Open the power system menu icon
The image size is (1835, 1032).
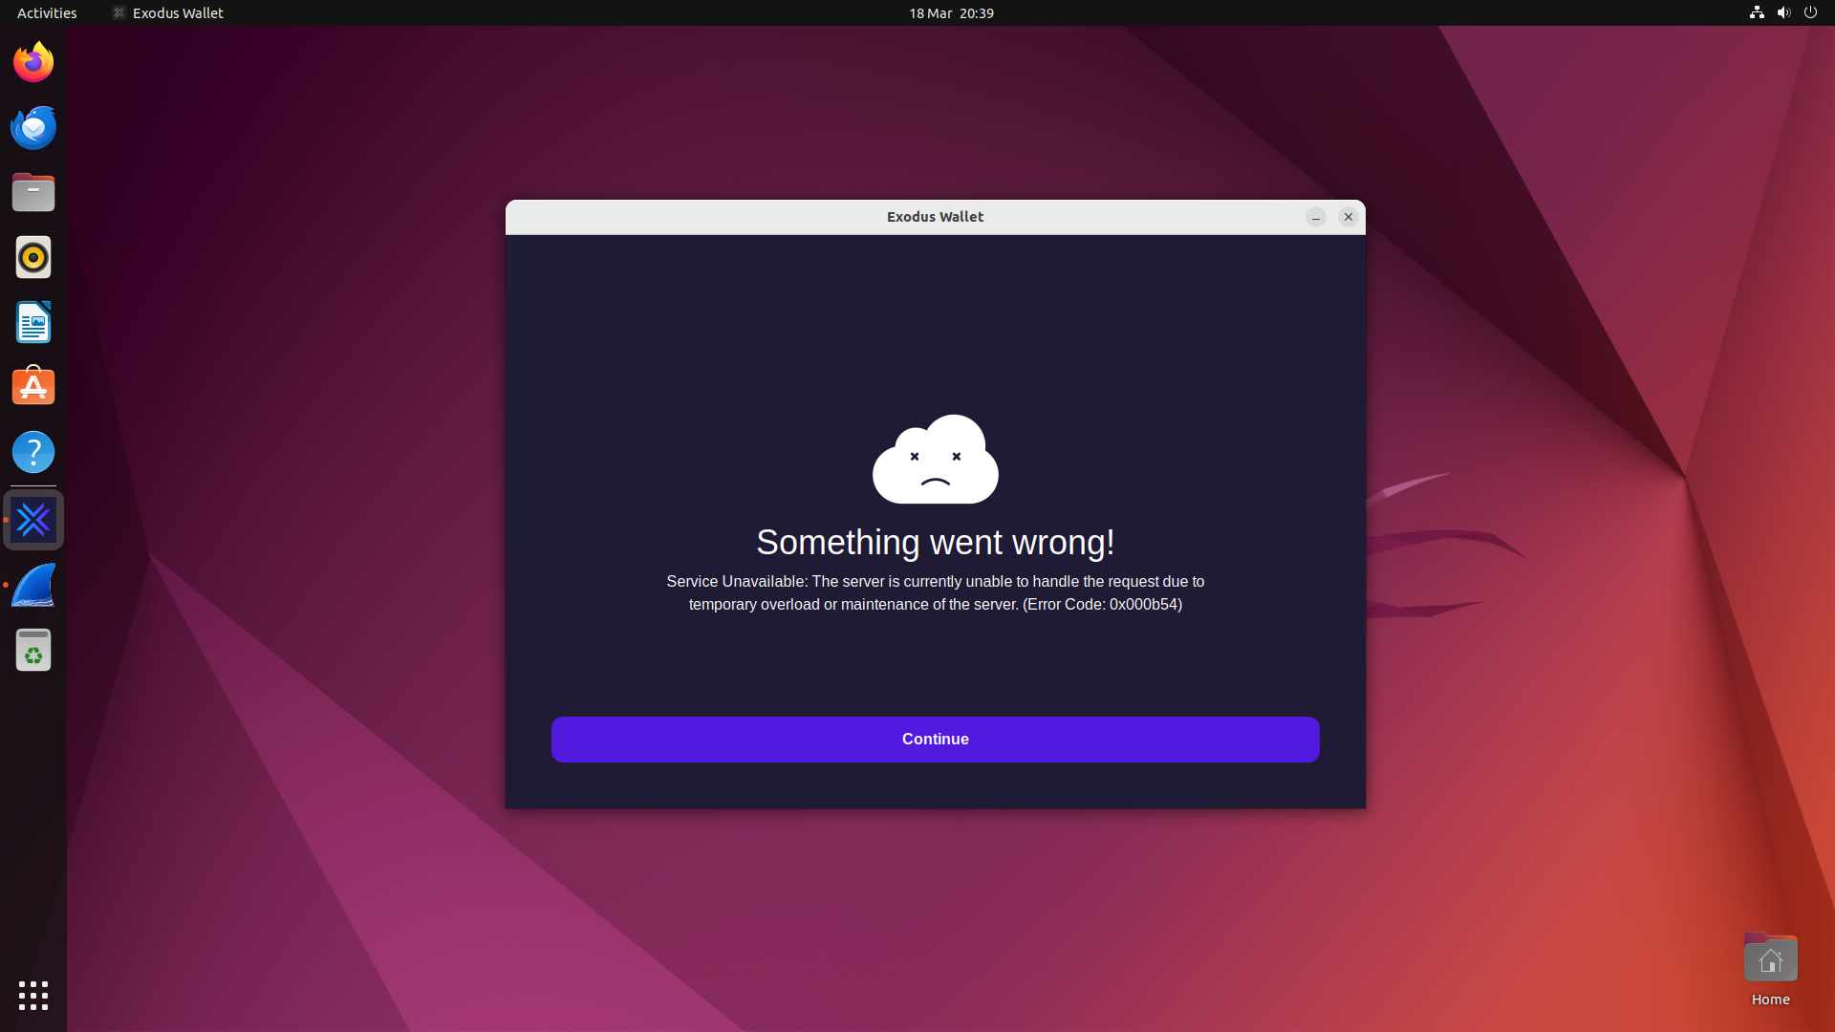coord(1810,12)
